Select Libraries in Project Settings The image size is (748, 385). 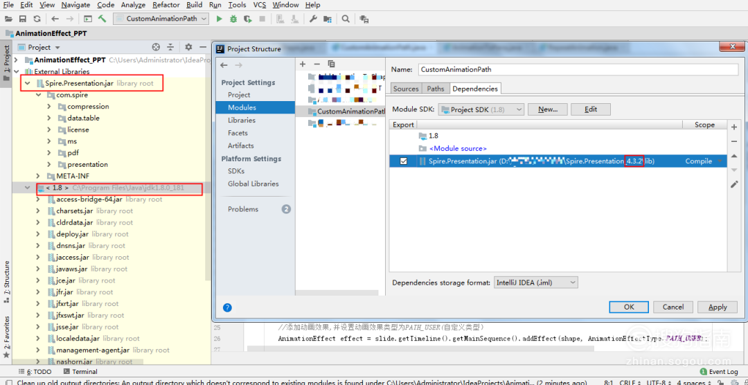click(x=242, y=120)
